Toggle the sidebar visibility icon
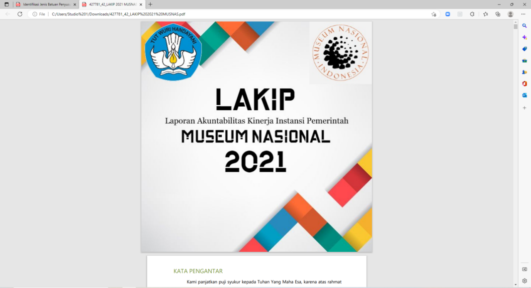Image resolution: width=531 pixels, height=288 pixels. tap(525, 270)
